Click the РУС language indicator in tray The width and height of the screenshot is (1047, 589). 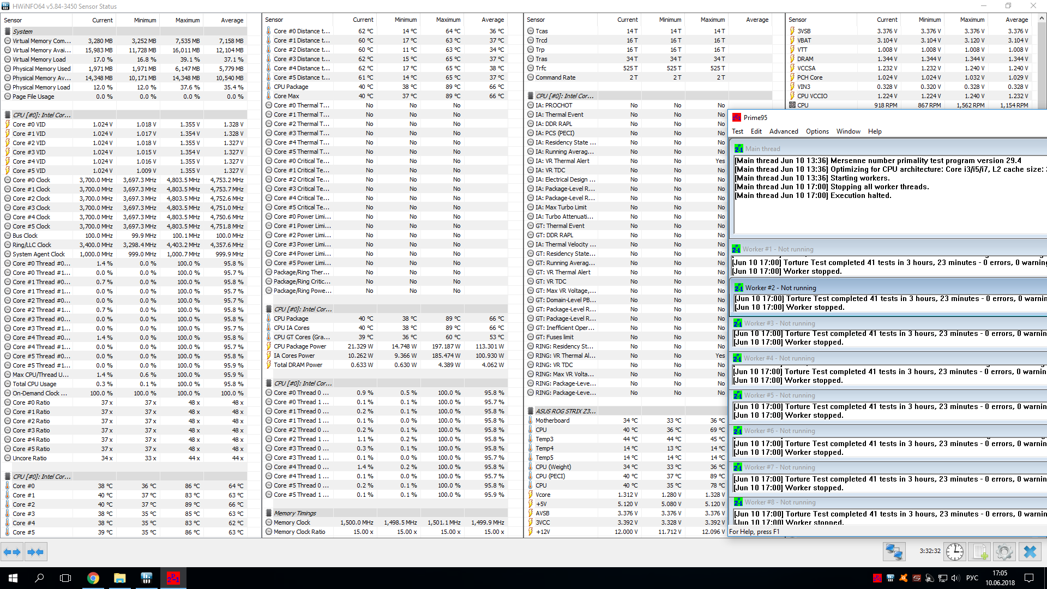coord(972,578)
